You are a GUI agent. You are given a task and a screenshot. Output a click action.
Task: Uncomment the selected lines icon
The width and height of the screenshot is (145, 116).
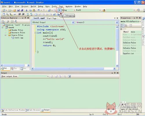click(x=31, y=14)
